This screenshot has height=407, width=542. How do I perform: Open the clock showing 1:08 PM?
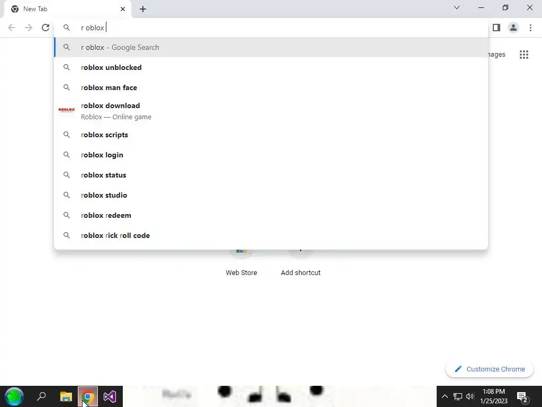click(x=494, y=396)
